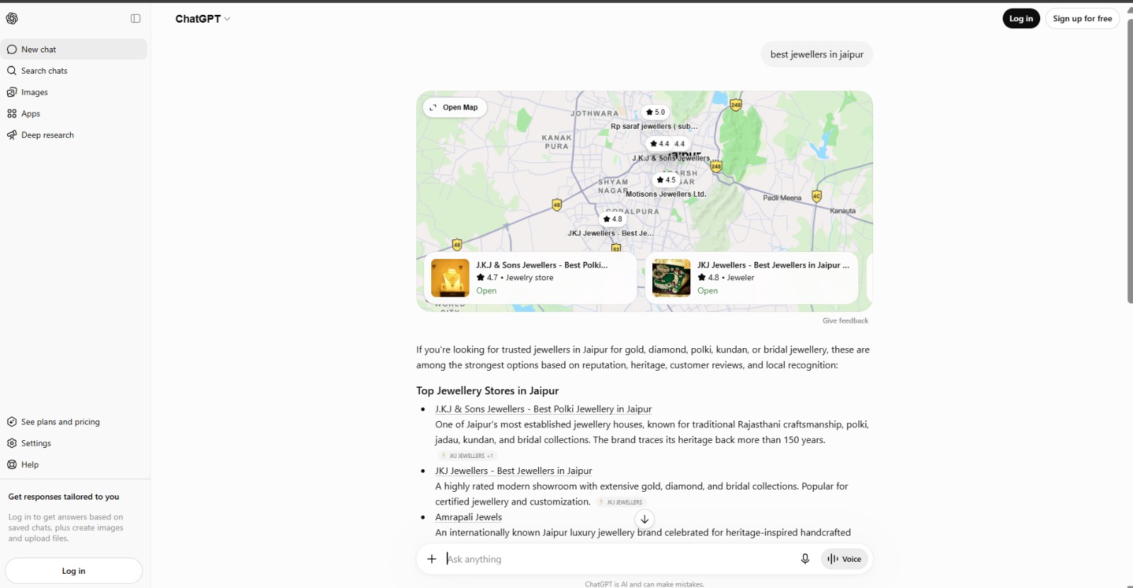1133x588 pixels.
Task: Click Give feedback under the map
Action: [x=846, y=321]
